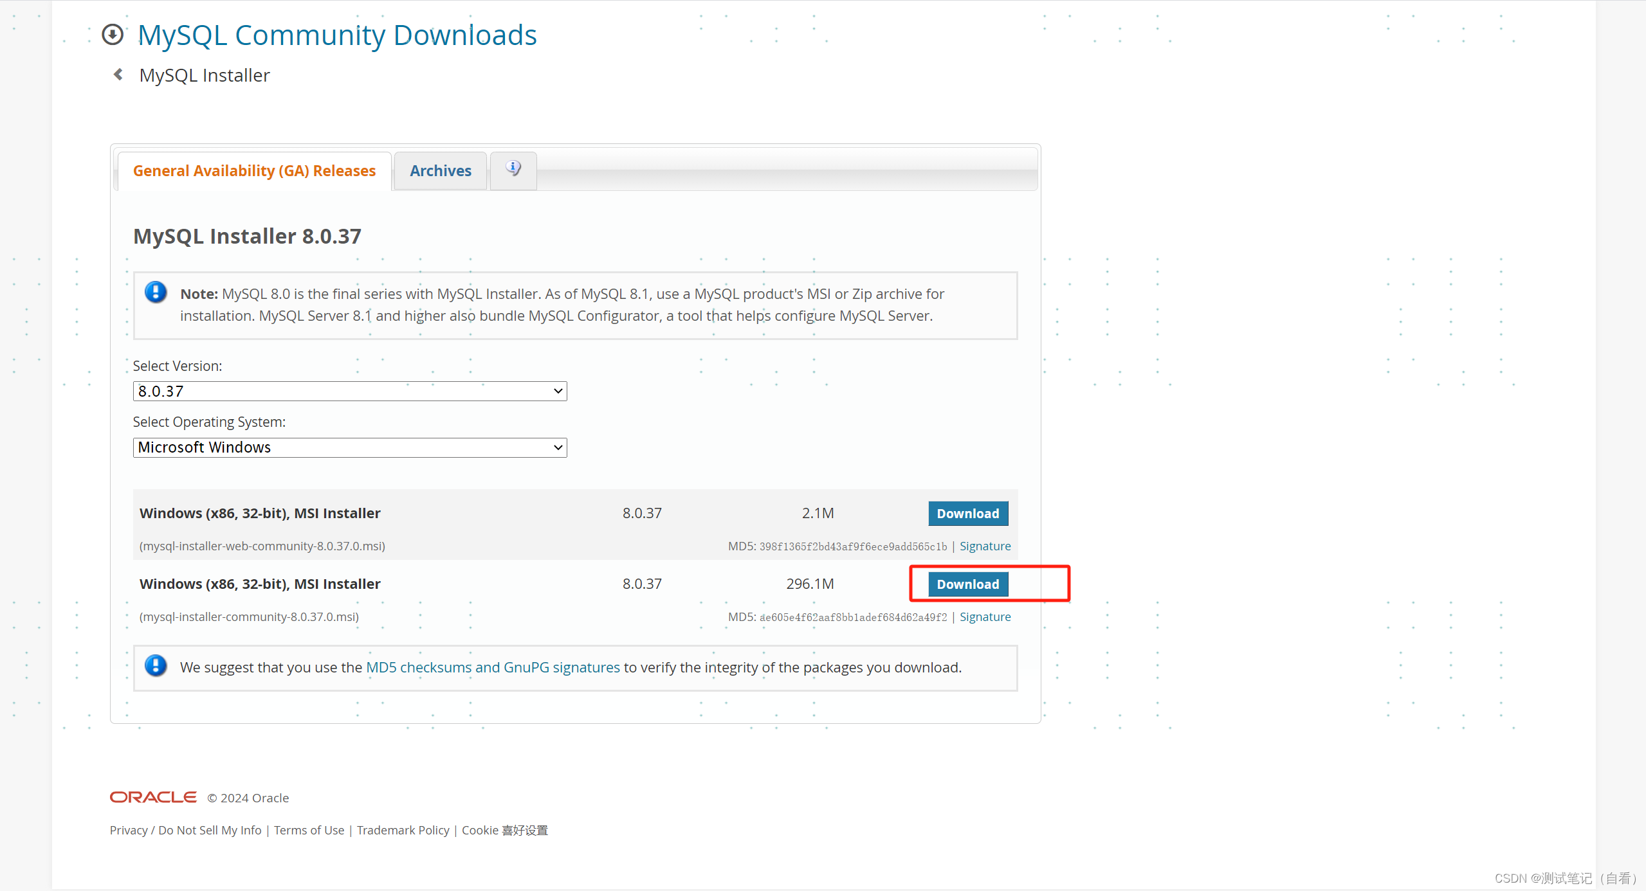This screenshot has width=1646, height=891.
Task: Download the 2.1M web community installer
Action: 968,514
